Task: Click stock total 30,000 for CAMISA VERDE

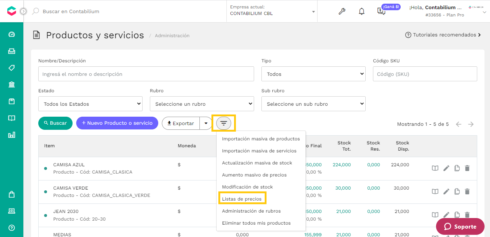Action: tap(343, 188)
